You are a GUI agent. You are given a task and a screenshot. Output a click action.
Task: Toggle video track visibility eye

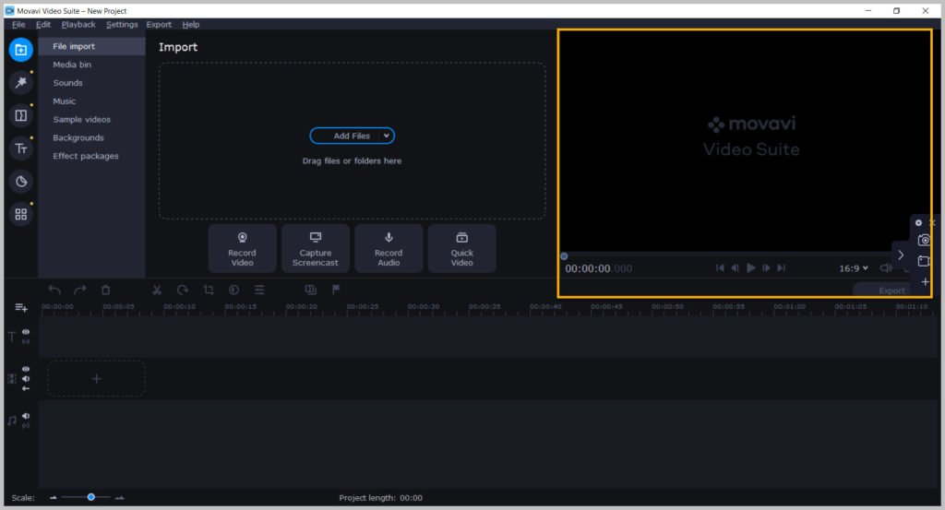(26, 369)
